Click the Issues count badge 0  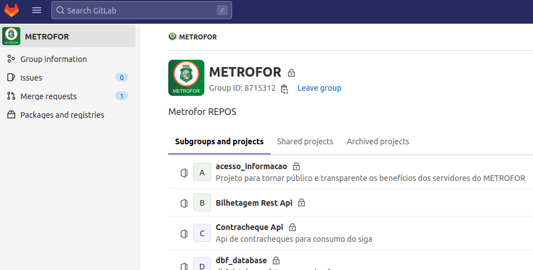point(121,77)
